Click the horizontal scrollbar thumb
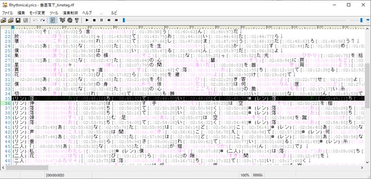Viewport: 371px width, 179px height. pos(27,168)
